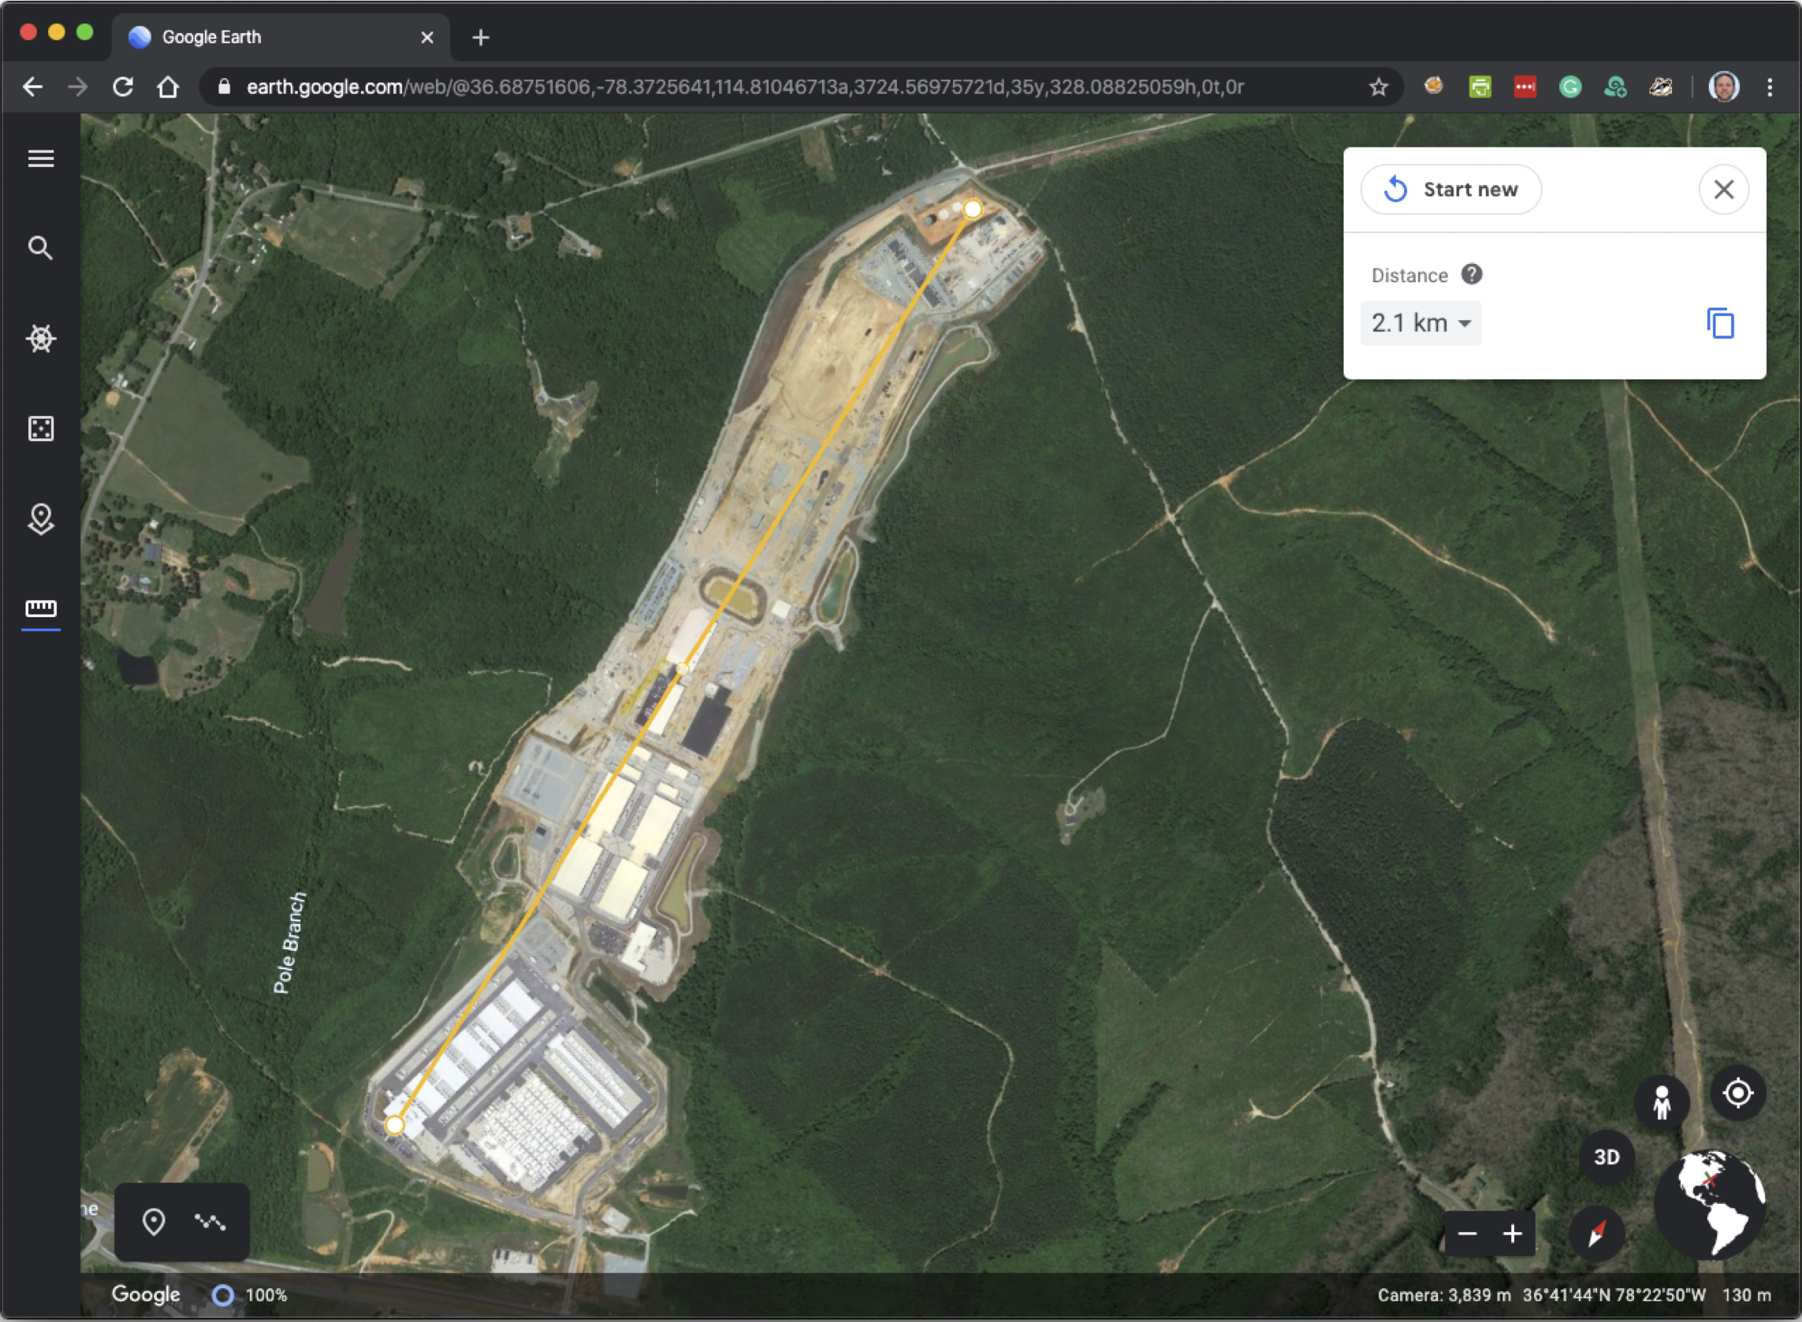Click the add placemark button
1802x1322 pixels.
154,1222
